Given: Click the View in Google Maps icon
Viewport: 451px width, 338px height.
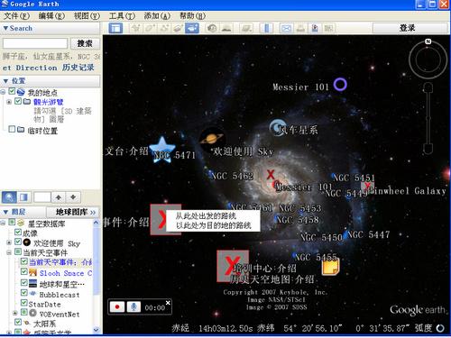Looking at the screenshot, I should (x=328, y=28).
